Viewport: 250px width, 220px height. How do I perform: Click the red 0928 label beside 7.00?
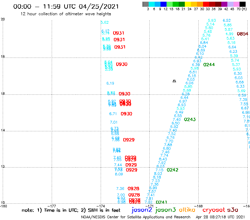tap(134, 195)
